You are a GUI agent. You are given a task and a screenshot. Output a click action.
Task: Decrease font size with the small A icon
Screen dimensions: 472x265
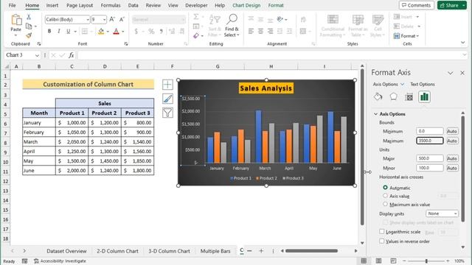(x=122, y=20)
